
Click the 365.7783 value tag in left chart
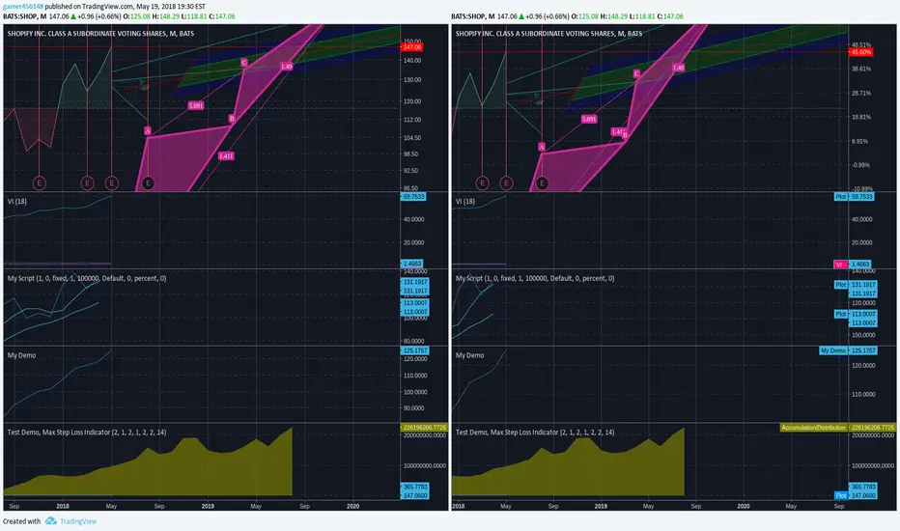coord(414,487)
